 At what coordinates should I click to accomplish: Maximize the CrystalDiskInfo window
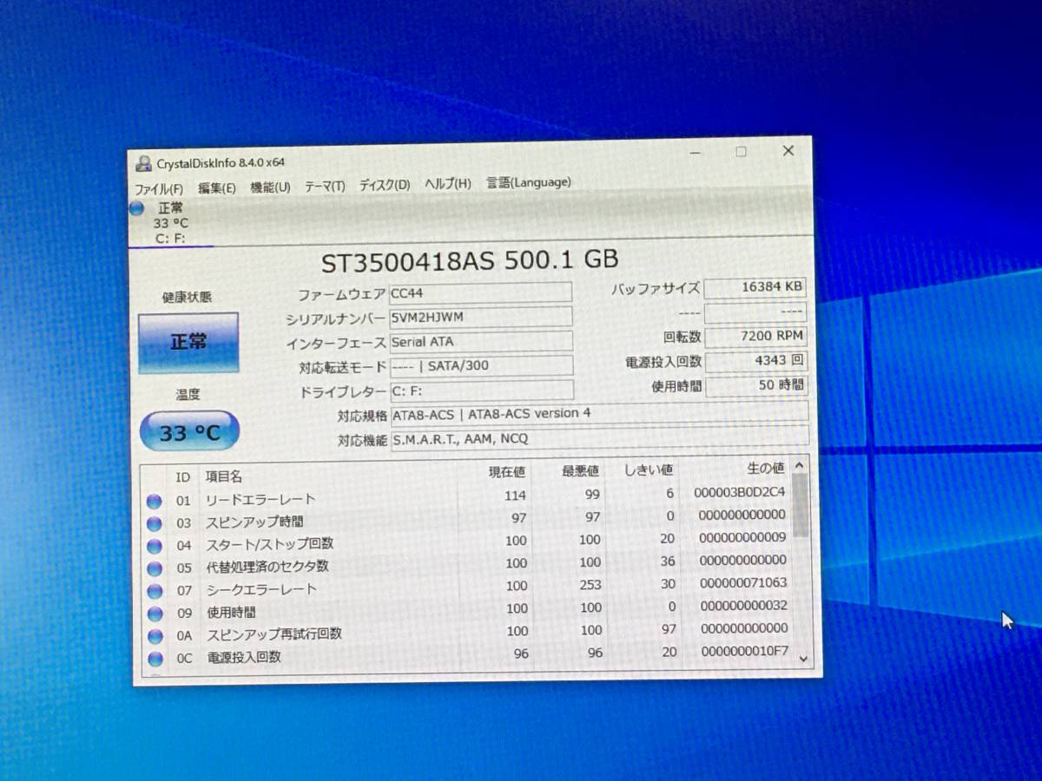742,152
